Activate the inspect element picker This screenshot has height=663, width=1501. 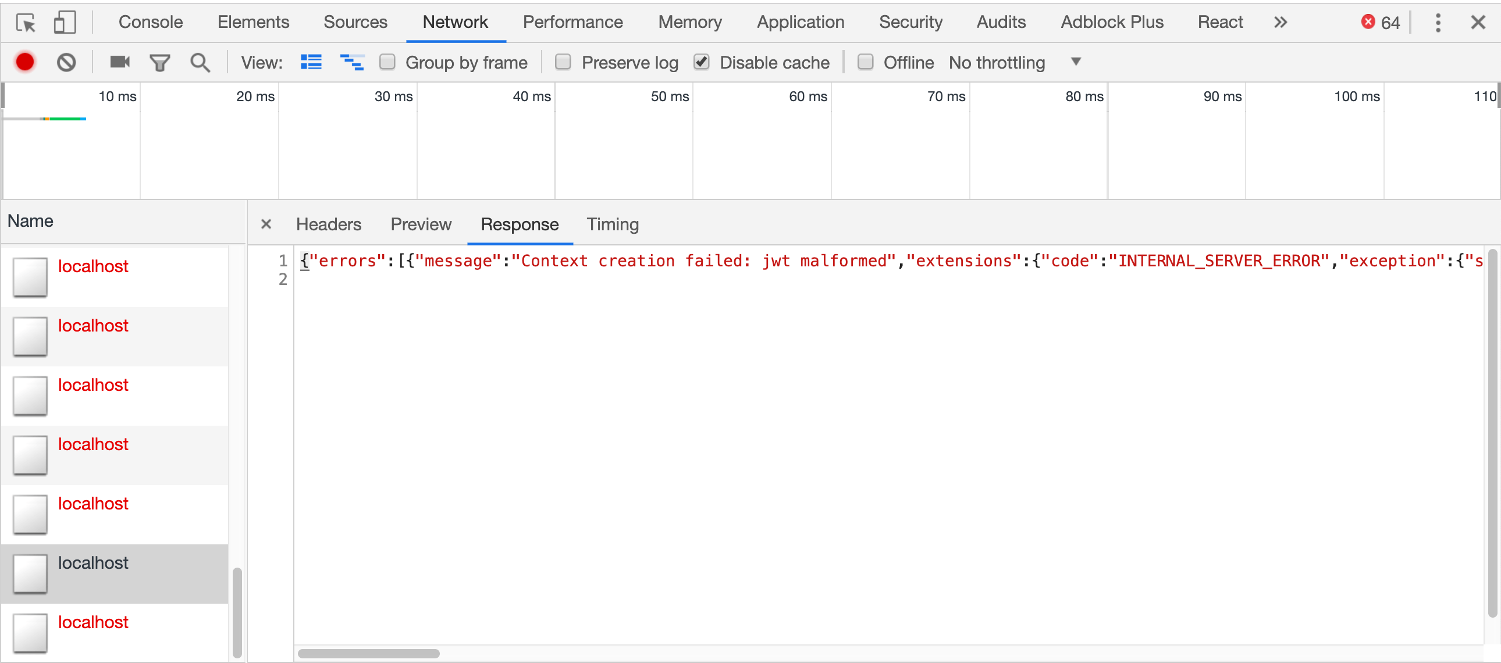(x=26, y=23)
